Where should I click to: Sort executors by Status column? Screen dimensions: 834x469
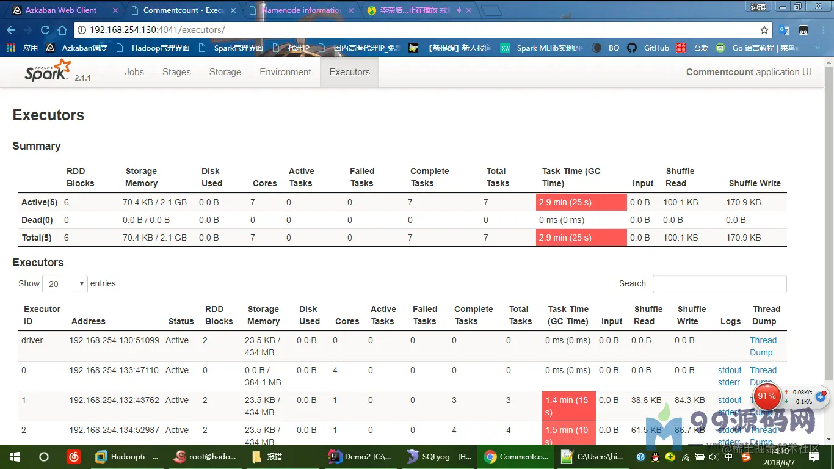[x=181, y=321]
